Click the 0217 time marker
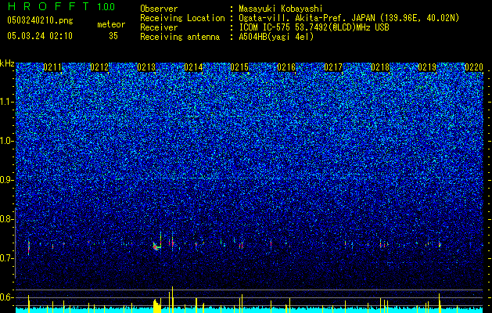 click(333, 67)
